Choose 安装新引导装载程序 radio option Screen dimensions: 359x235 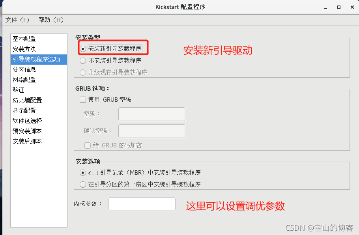(83, 49)
